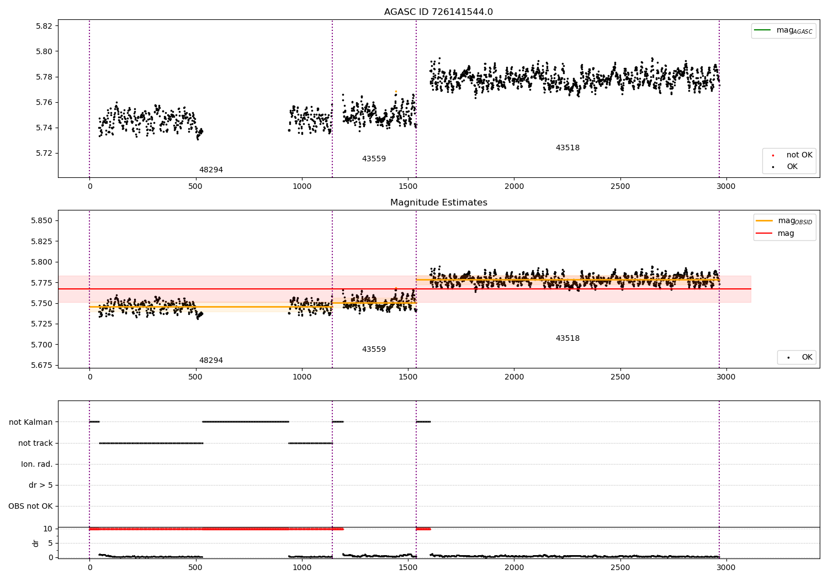828x580 pixels.
Task: Click the 5.750 y-axis tick label
Action: tap(41, 303)
